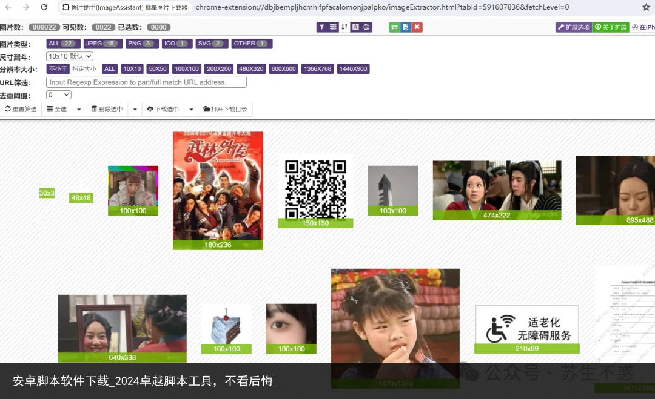Select the 200X200 resolution filter
Screen dimensions: 655x399
[x=218, y=69]
